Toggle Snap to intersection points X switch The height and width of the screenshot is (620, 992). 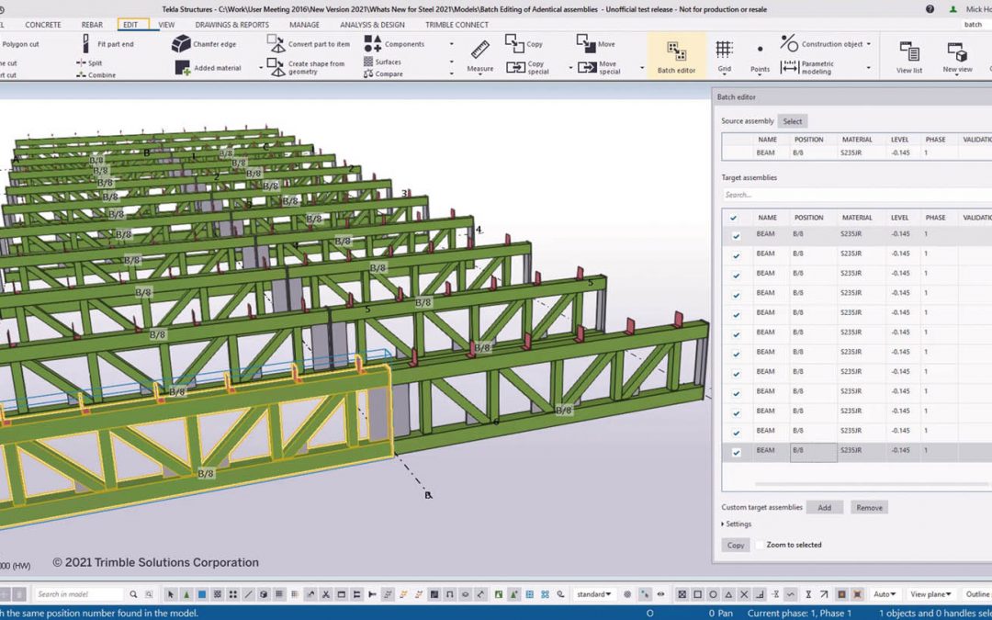pyautogui.click(x=744, y=594)
